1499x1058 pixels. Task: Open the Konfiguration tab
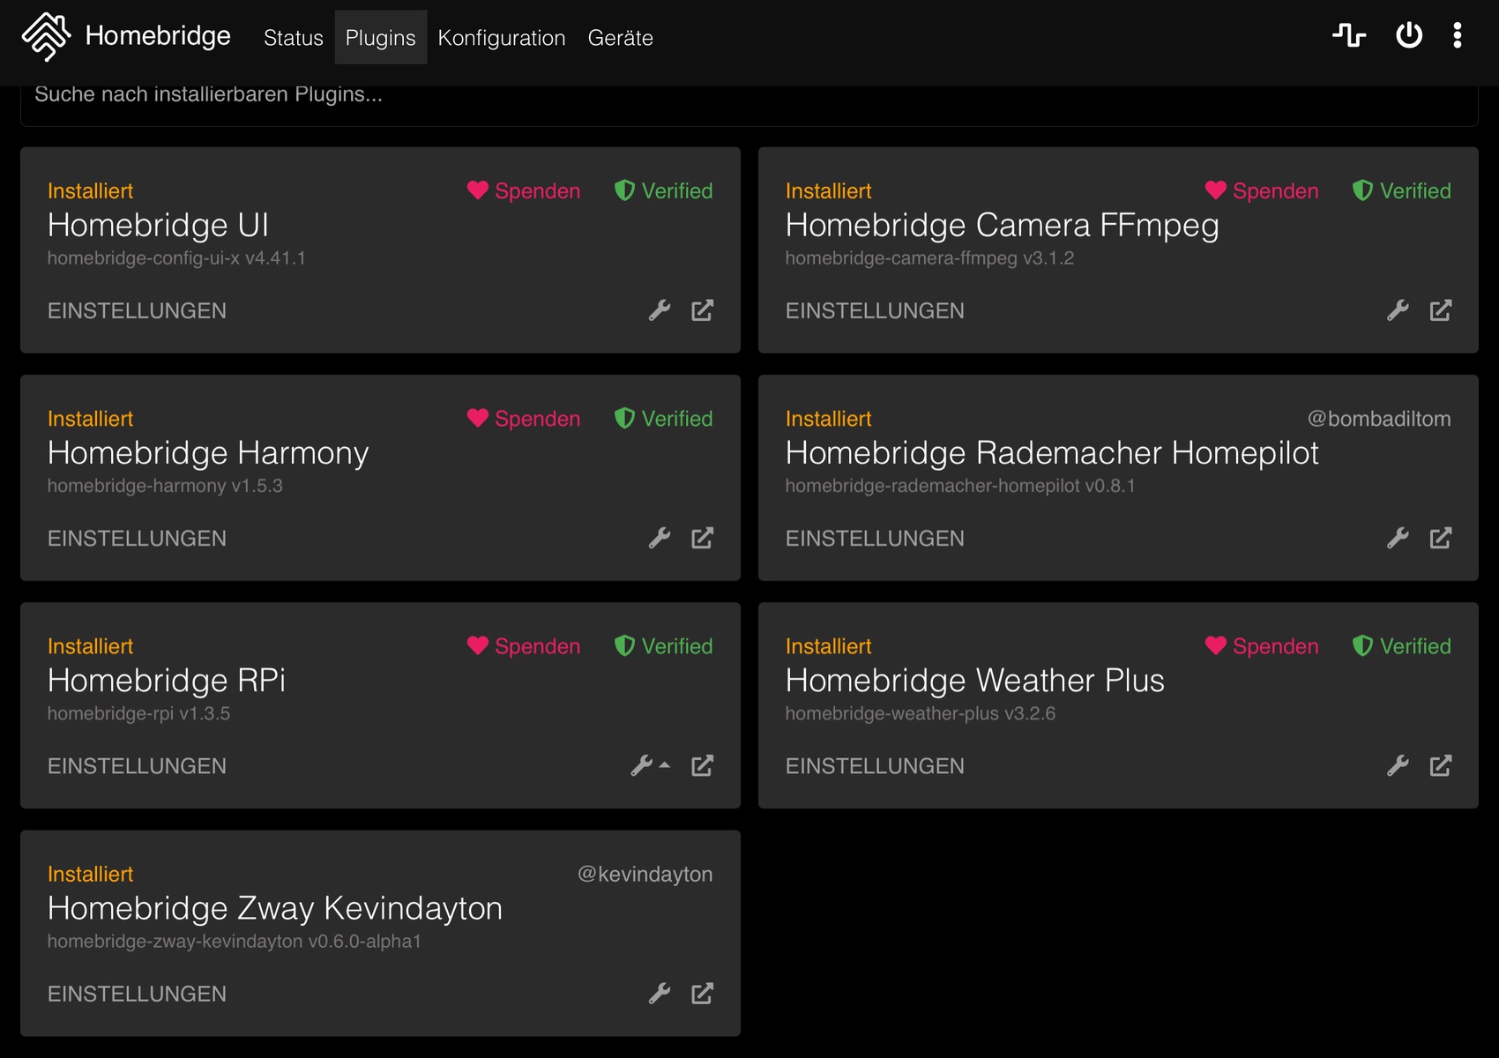(x=501, y=38)
